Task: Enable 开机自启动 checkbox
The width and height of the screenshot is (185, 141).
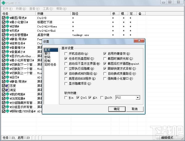Action: tap(66, 54)
